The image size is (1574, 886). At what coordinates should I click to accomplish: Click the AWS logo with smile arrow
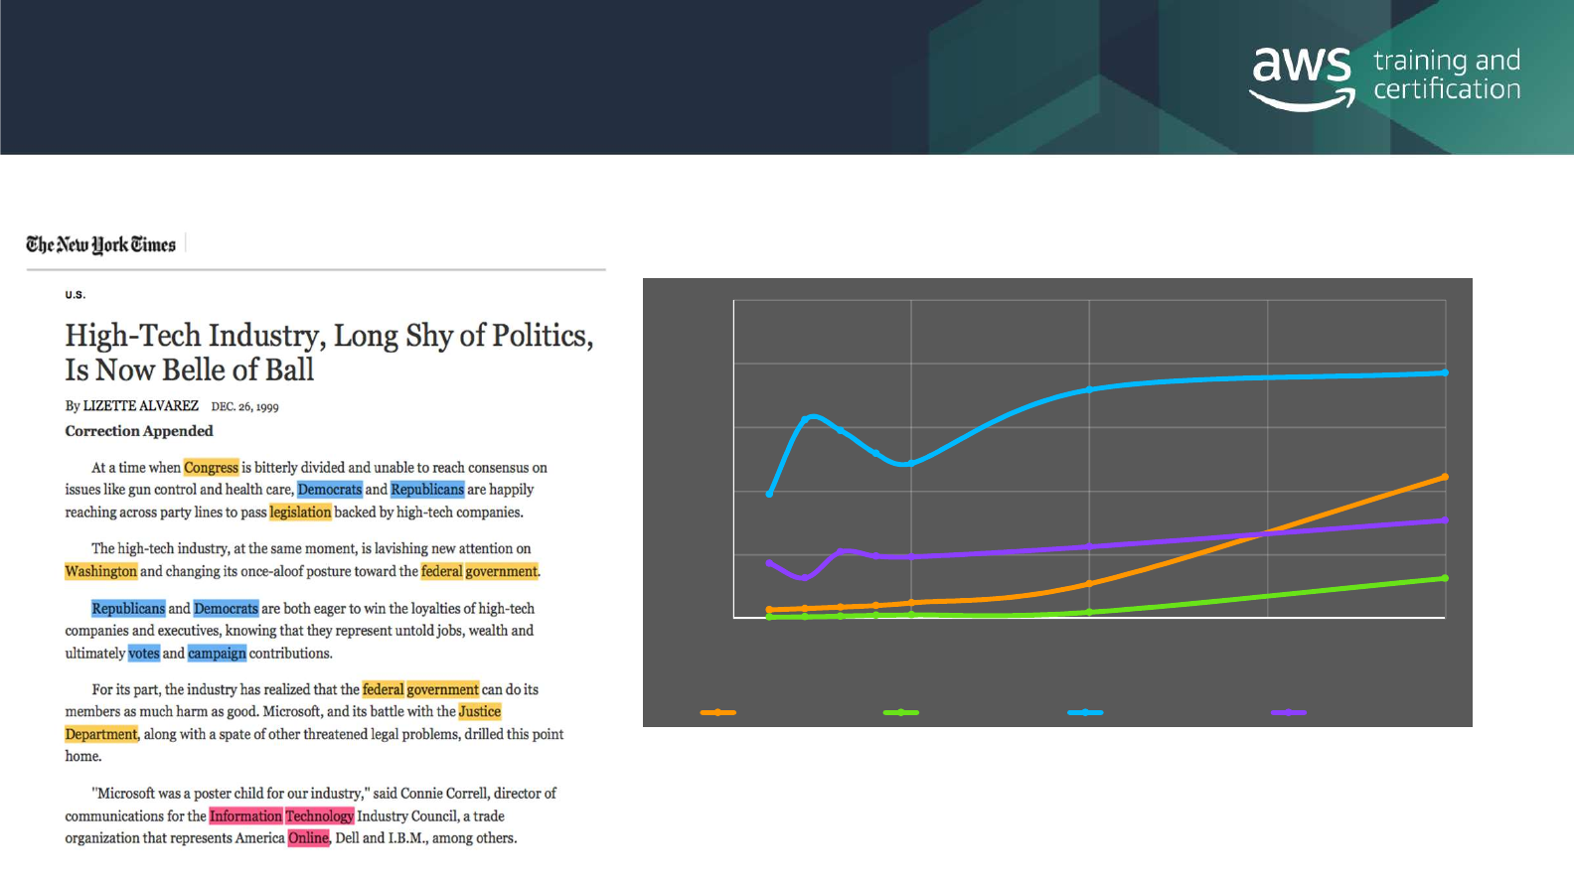1302,78
